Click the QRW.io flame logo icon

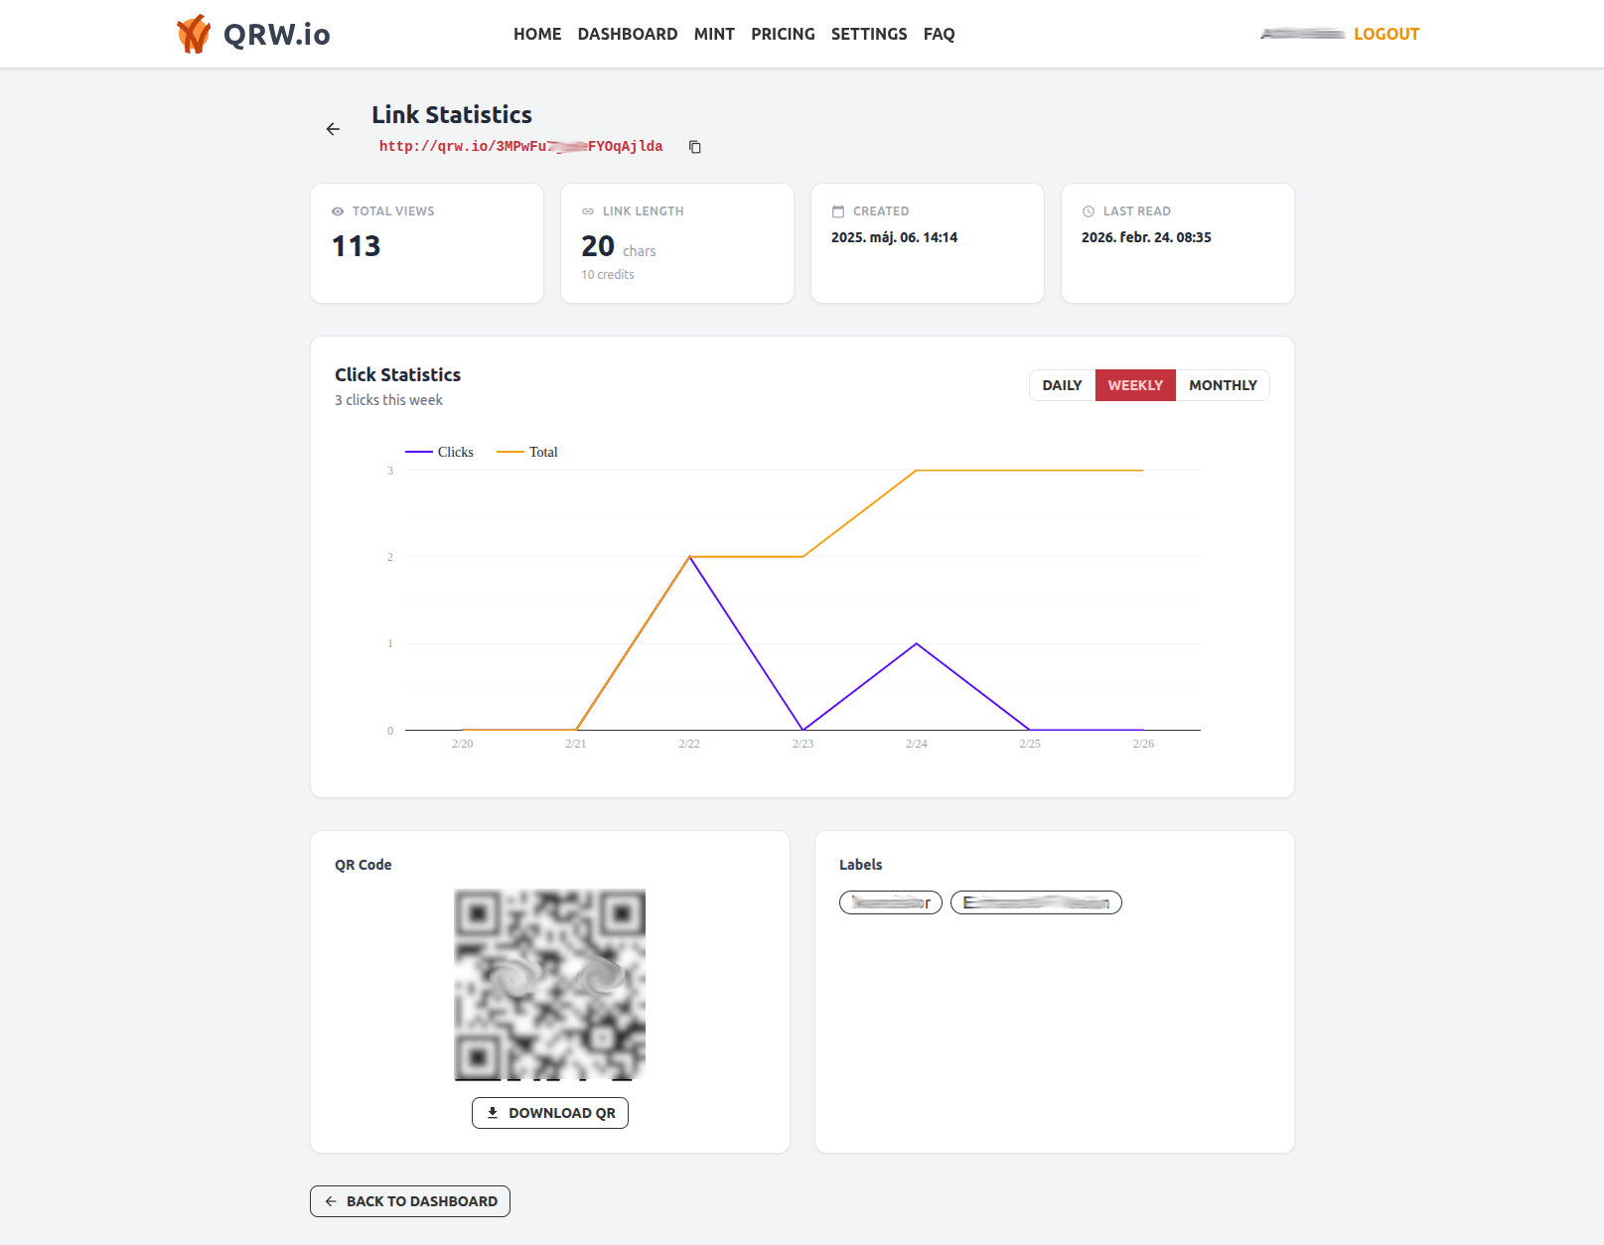194,34
